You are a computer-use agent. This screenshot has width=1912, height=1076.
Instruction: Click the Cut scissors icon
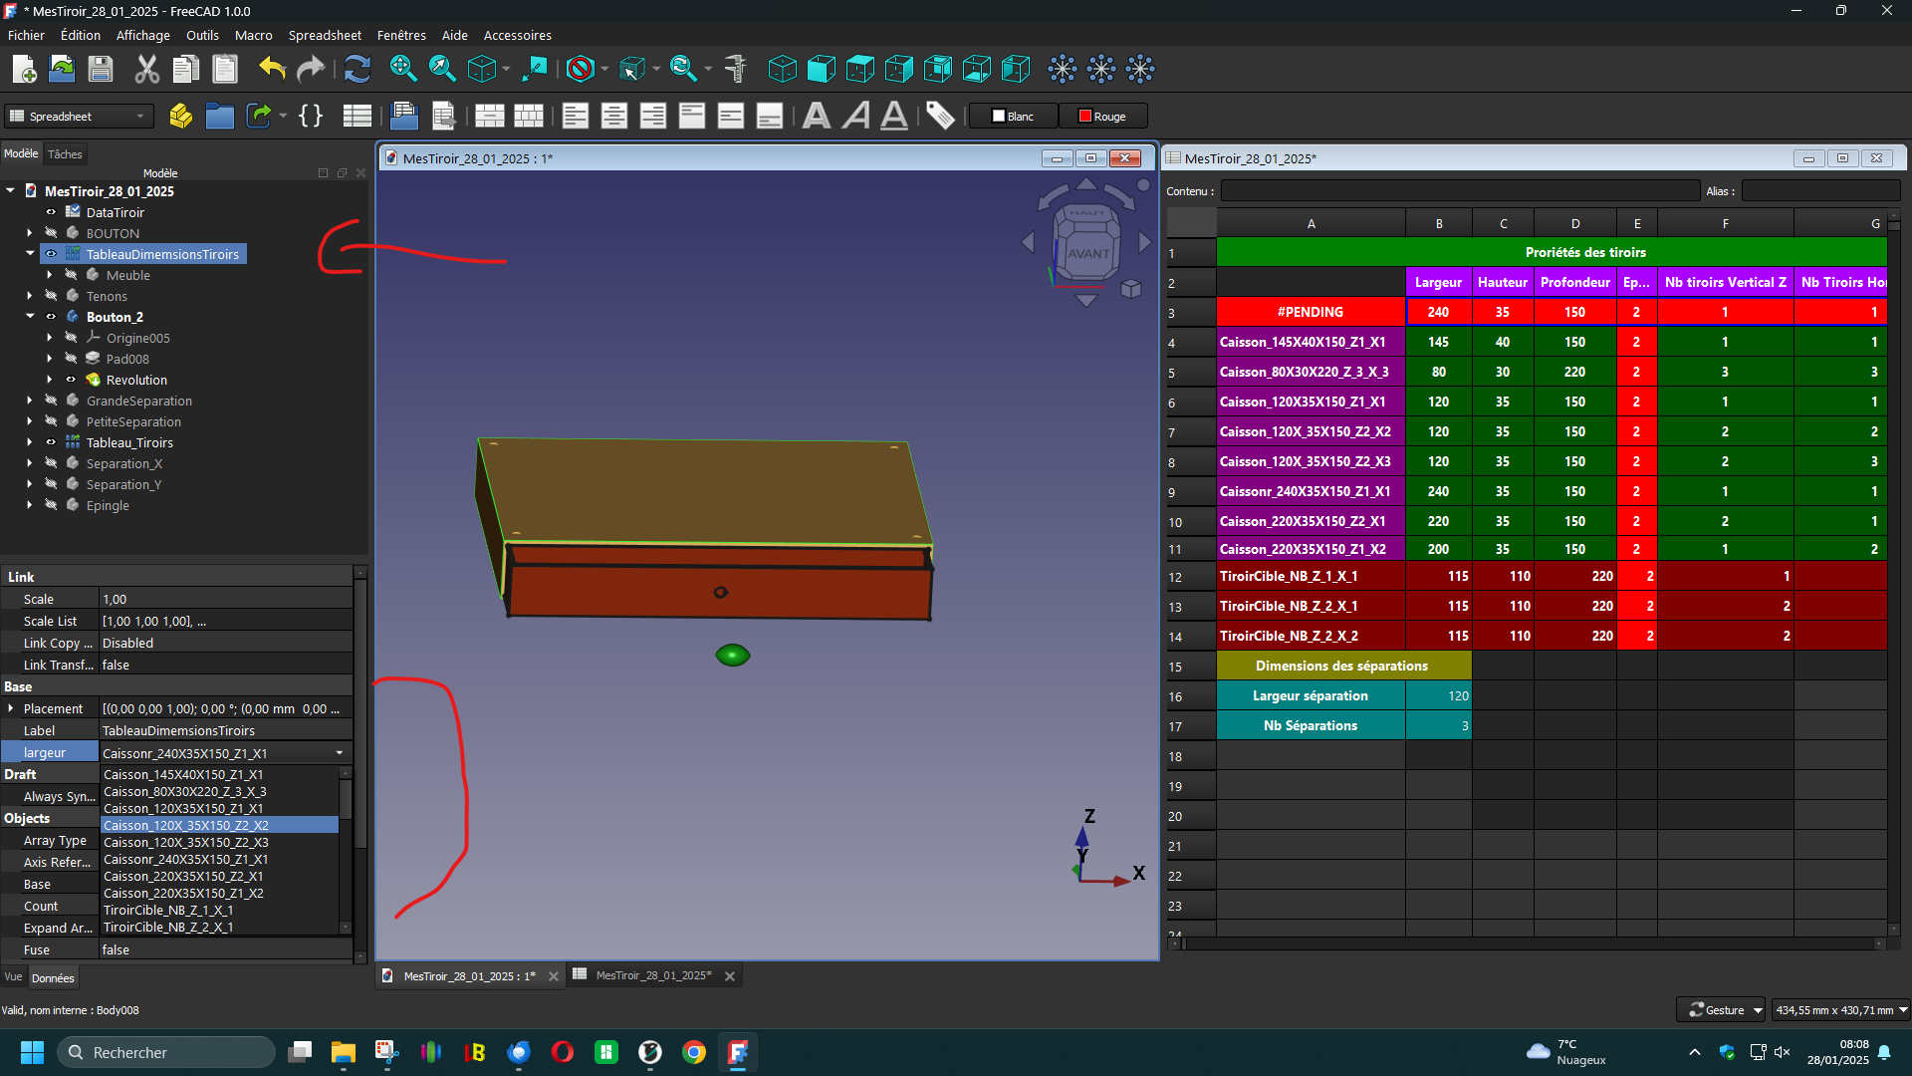click(x=147, y=69)
